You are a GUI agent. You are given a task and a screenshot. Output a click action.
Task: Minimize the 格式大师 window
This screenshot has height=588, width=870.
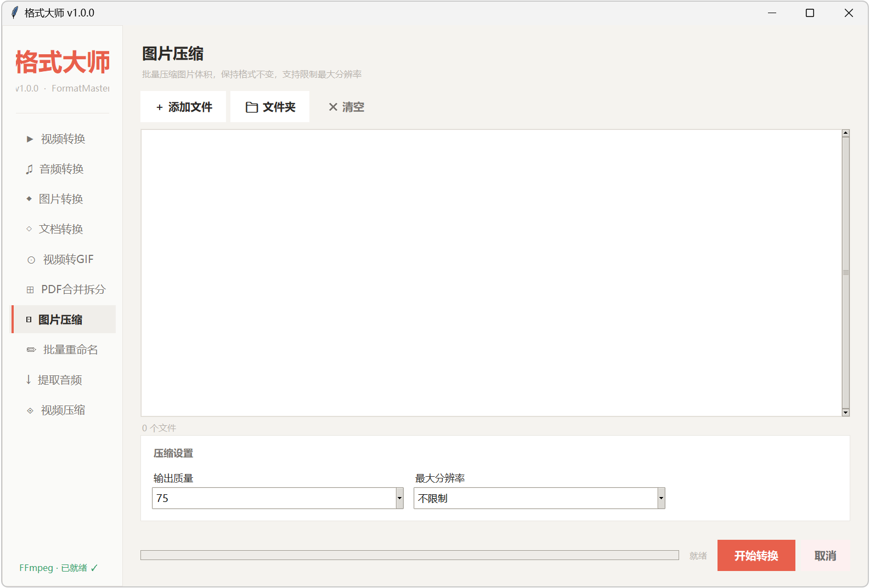click(x=772, y=13)
